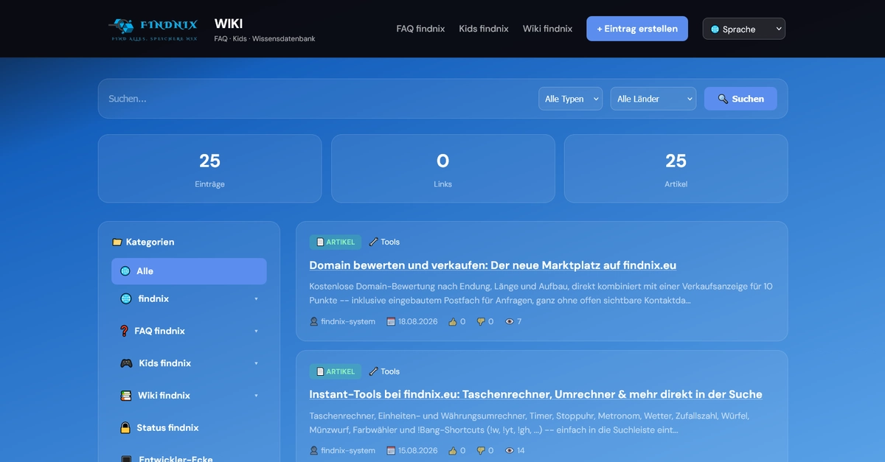Image resolution: width=885 pixels, height=462 pixels.
Task: Click ARTIKEL badge on Domain bewerten entry
Action: pos(336,242)
